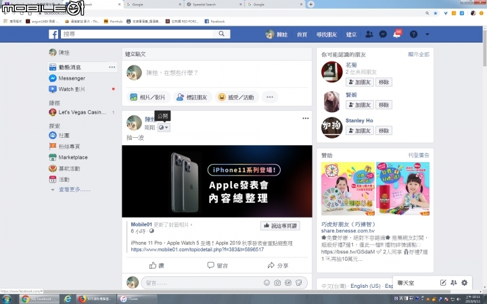Click the 標註朋友 button in composer
The width and height of the screenshot is (487, 304).
pos(193,97)
